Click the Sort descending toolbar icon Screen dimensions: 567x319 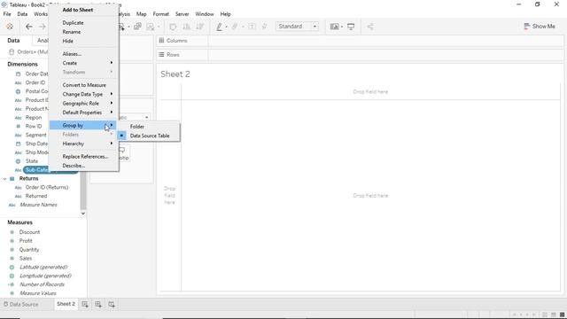(199, 27)
